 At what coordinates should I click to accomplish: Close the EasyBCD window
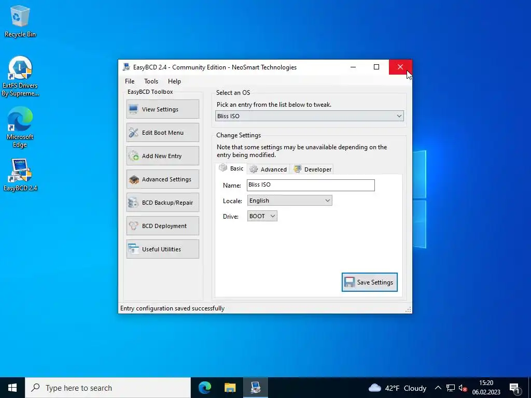(400, 67)
